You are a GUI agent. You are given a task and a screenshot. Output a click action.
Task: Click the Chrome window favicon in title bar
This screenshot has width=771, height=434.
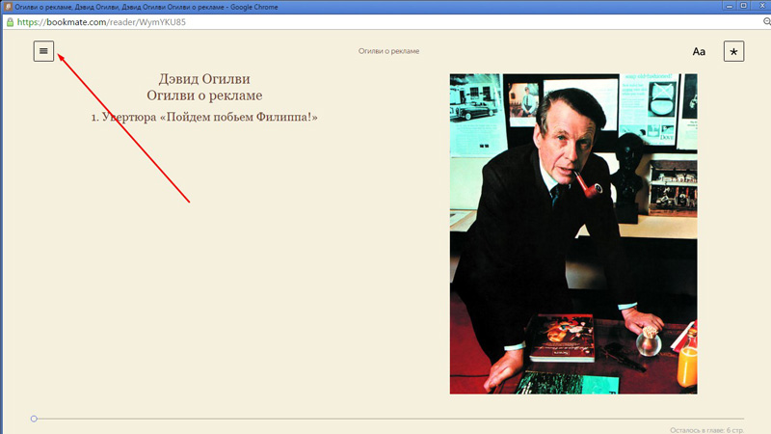[8, 7]
